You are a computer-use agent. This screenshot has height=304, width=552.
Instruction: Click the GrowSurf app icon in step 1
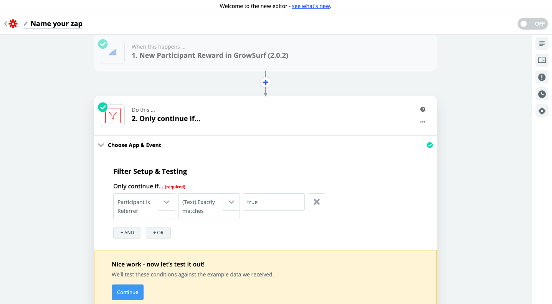[113, 52]
